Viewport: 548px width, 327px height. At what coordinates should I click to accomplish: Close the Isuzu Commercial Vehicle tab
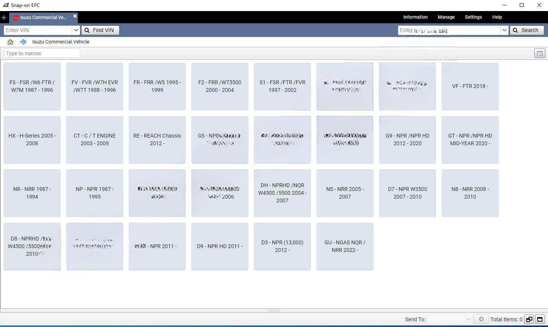pos(75,16)
